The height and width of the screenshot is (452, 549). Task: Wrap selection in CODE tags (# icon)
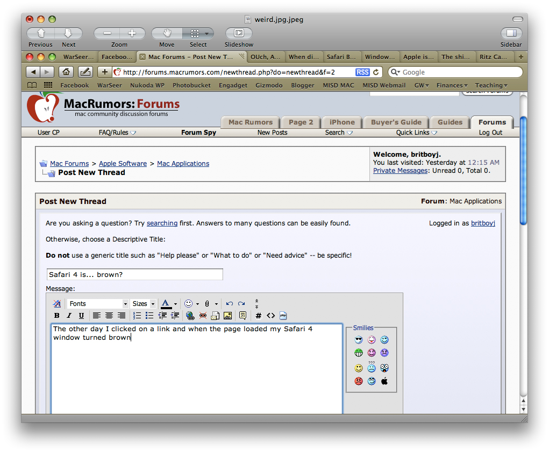pos(259,316)
